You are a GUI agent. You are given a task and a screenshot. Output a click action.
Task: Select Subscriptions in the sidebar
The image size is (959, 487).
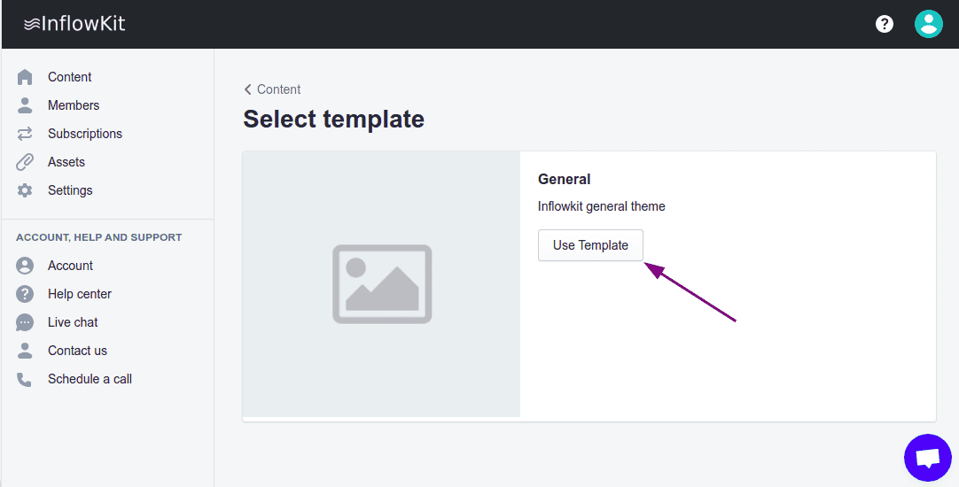85,134
